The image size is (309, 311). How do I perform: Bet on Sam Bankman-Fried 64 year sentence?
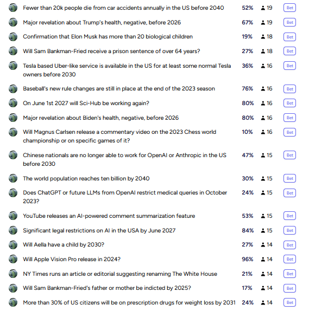coord(289,51)
